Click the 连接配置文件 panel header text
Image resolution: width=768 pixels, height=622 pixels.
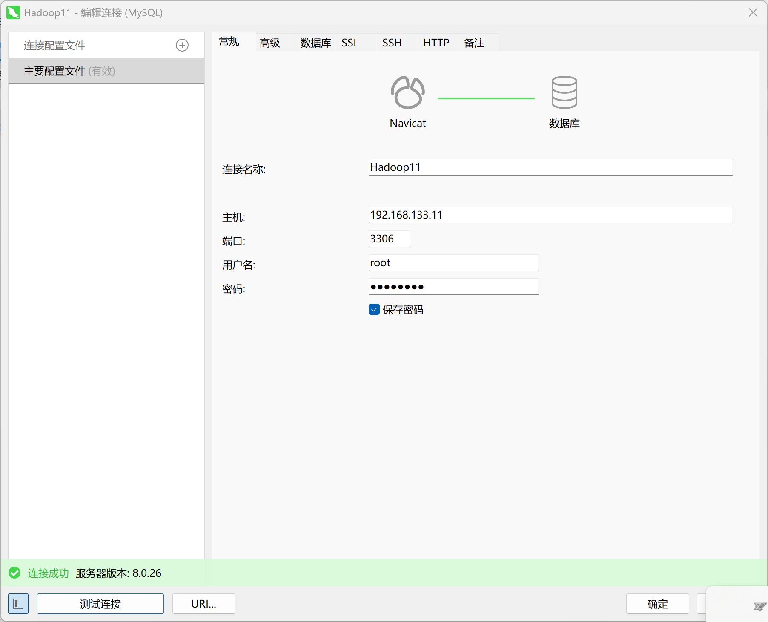tap(54, 46)
